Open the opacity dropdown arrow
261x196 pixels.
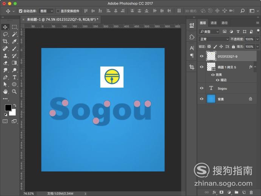(x=258, y=39)
